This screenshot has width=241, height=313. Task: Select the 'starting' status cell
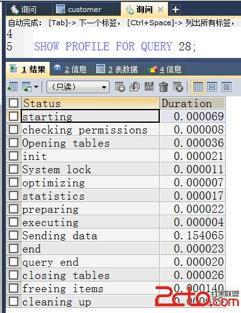click(91, 116)
